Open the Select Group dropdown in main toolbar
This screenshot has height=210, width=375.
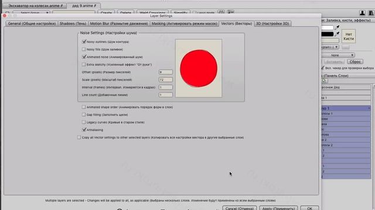pyautogui.click(x=31, y=13)
